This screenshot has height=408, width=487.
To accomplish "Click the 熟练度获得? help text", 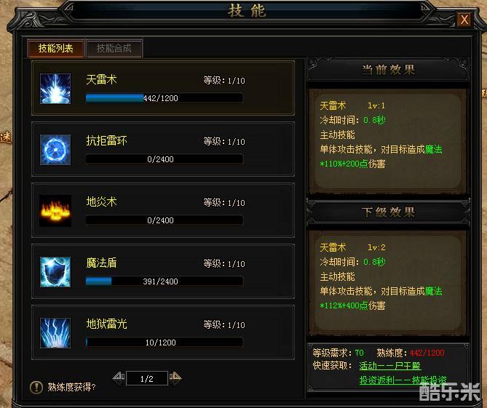I will click(72, 387).
